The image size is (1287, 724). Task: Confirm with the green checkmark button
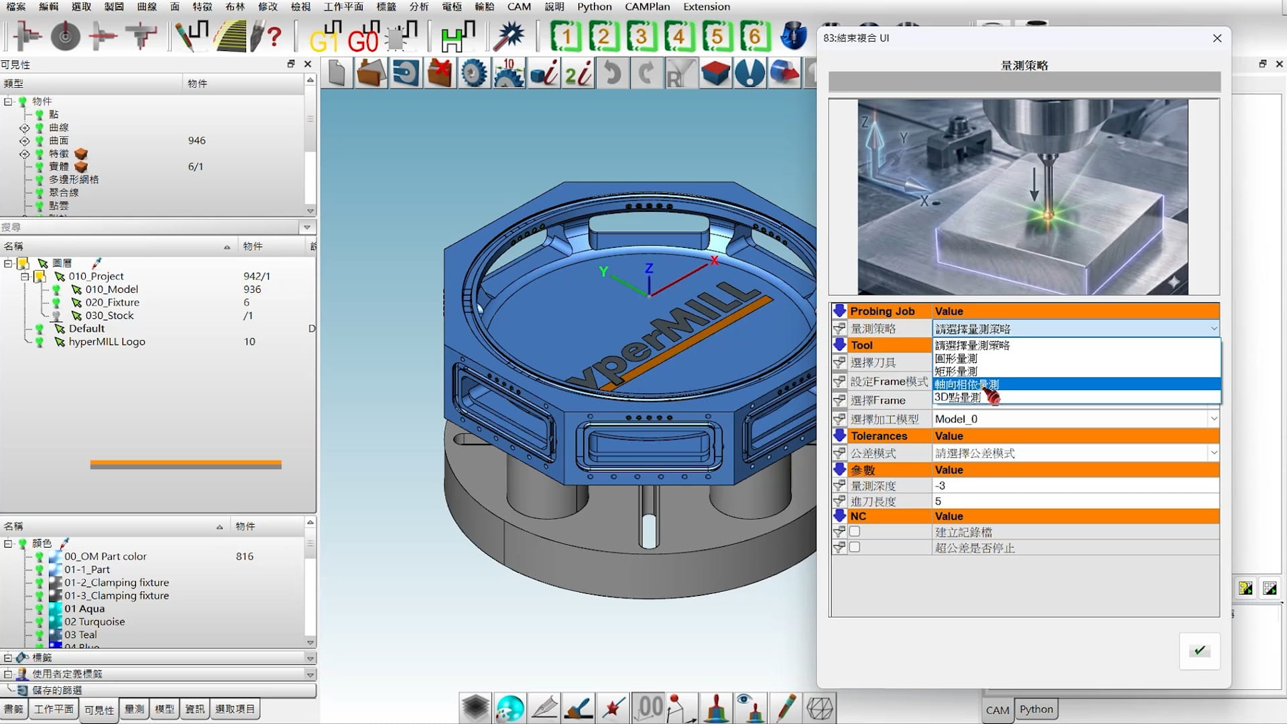point(1199,650)
